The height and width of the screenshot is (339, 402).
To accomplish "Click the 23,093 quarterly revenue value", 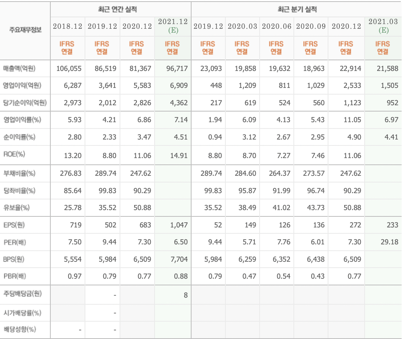I will [x=211, y=69].
